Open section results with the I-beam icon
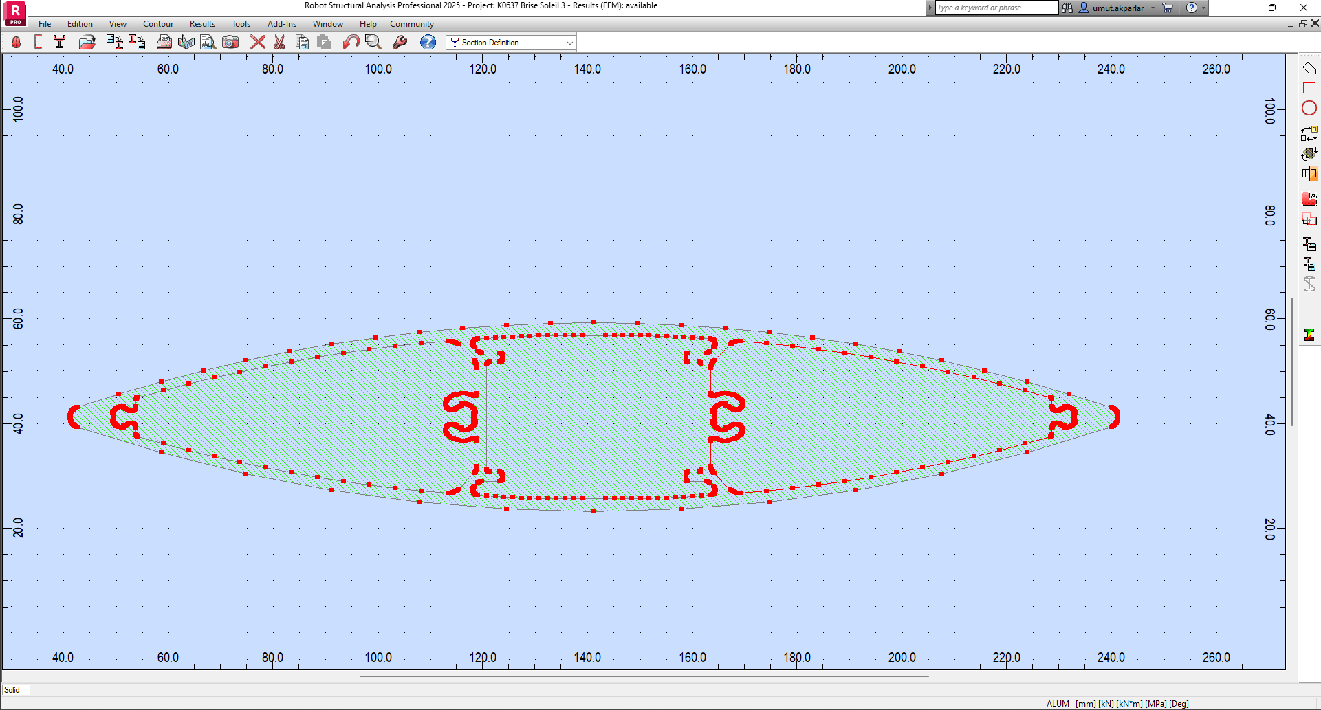This screenshot has height=710, width=1321. [1309, 335]
